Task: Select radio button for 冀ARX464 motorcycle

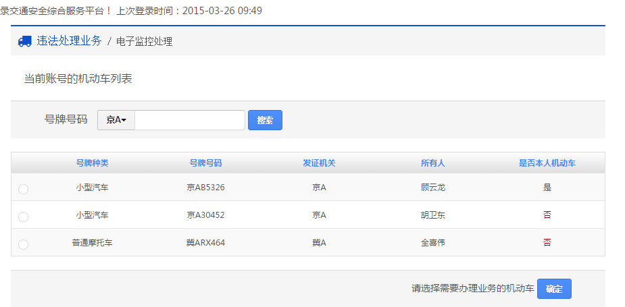Action: [24, 244]
